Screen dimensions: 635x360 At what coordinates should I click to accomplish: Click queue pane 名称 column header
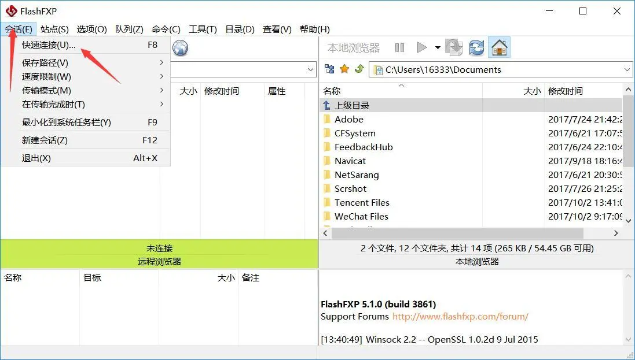tap(40, 278)
